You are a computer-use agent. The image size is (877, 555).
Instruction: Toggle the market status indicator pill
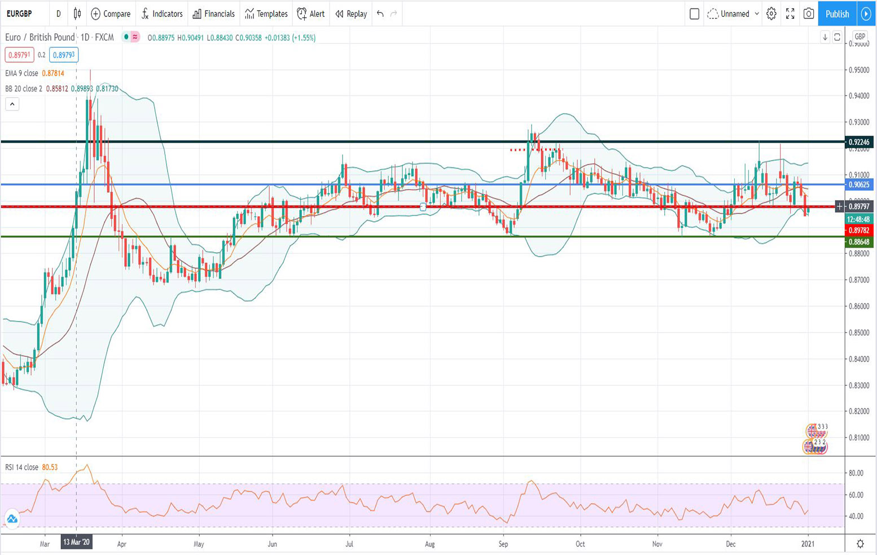coord(131,37)
